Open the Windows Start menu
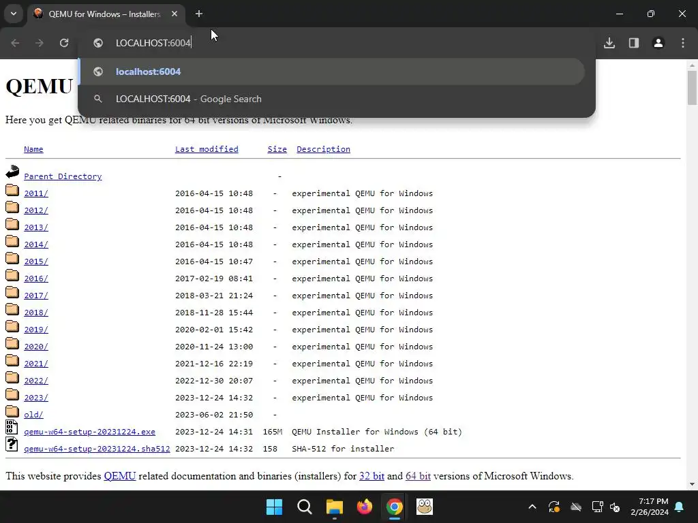The image size is (698, 523). (274, 507)
